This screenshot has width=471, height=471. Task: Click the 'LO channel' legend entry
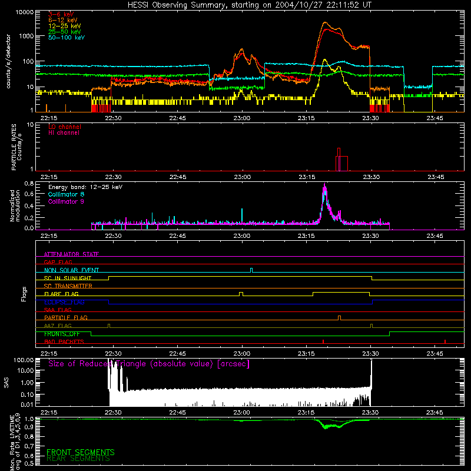(65, 127)
